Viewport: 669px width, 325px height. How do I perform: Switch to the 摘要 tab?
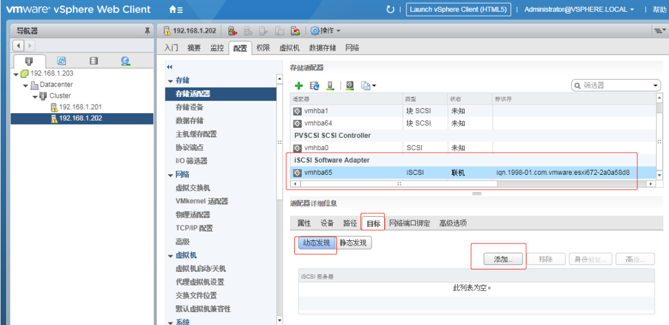coord(194,48)
